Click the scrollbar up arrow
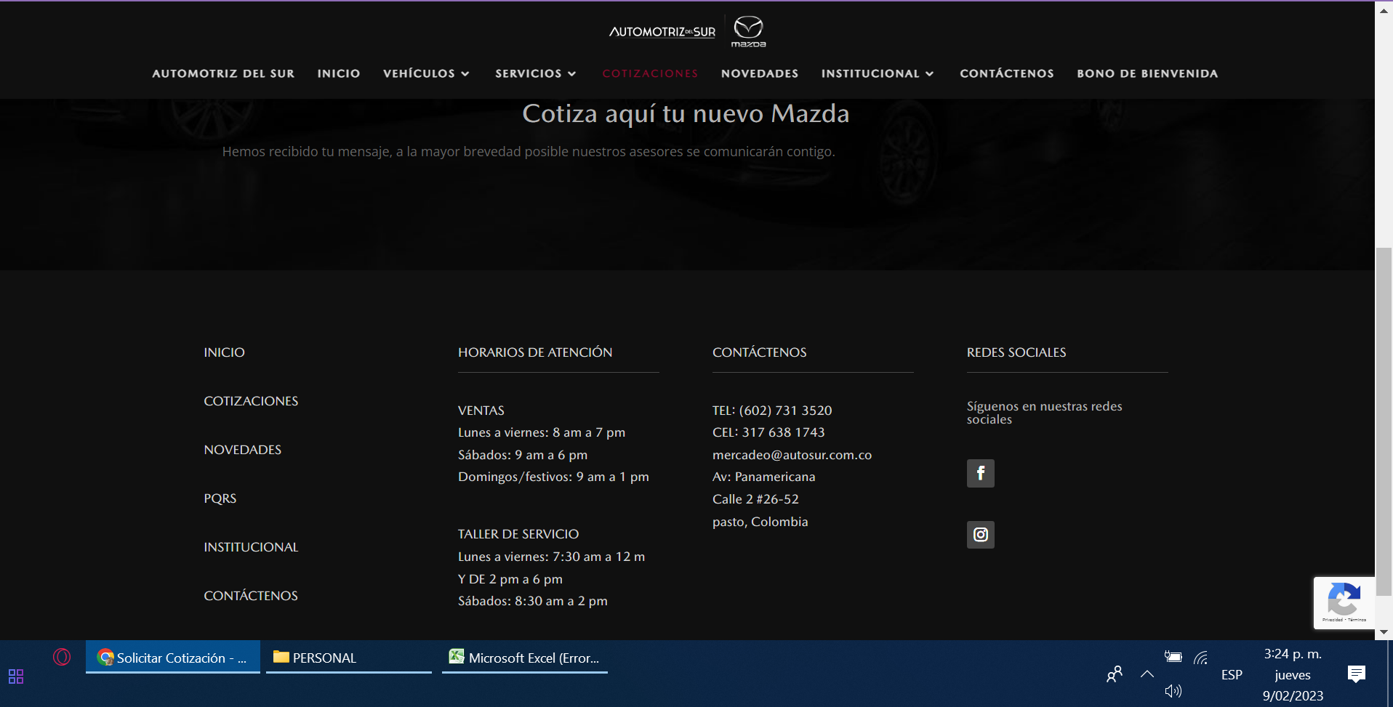The width and height of the screenshot is (1393, 707). point(1384,10)
